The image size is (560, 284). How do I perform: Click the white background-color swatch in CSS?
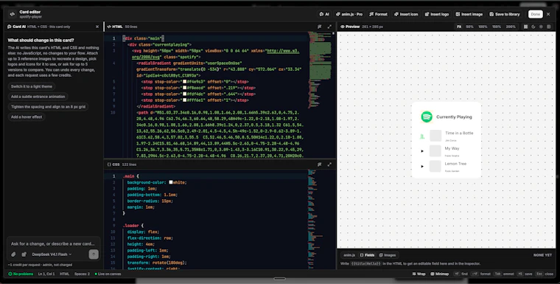(171, 182)
